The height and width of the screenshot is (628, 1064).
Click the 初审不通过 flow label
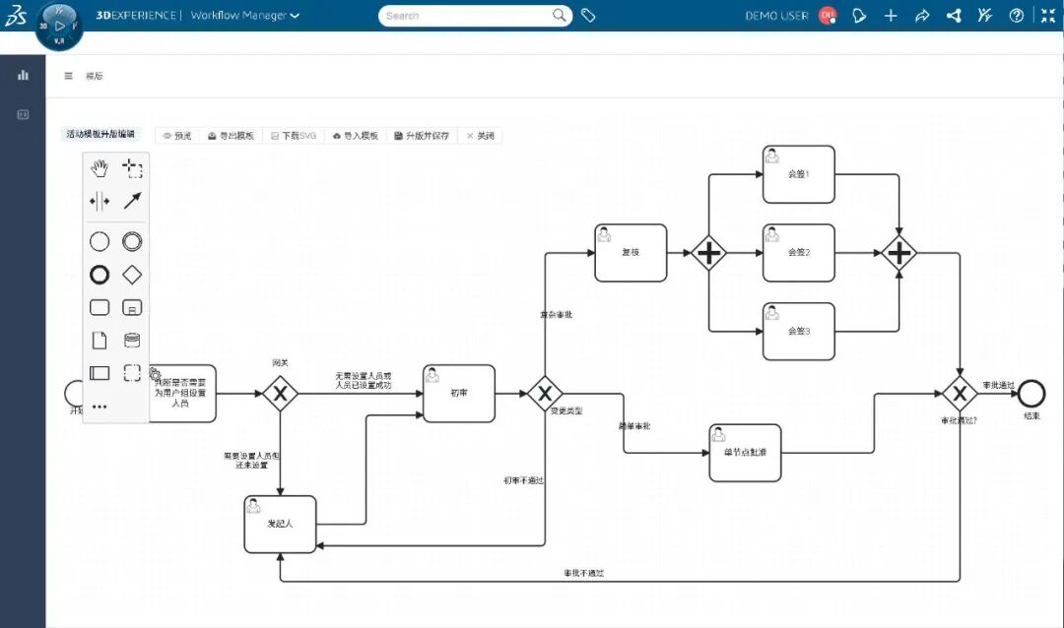(523, 480)
